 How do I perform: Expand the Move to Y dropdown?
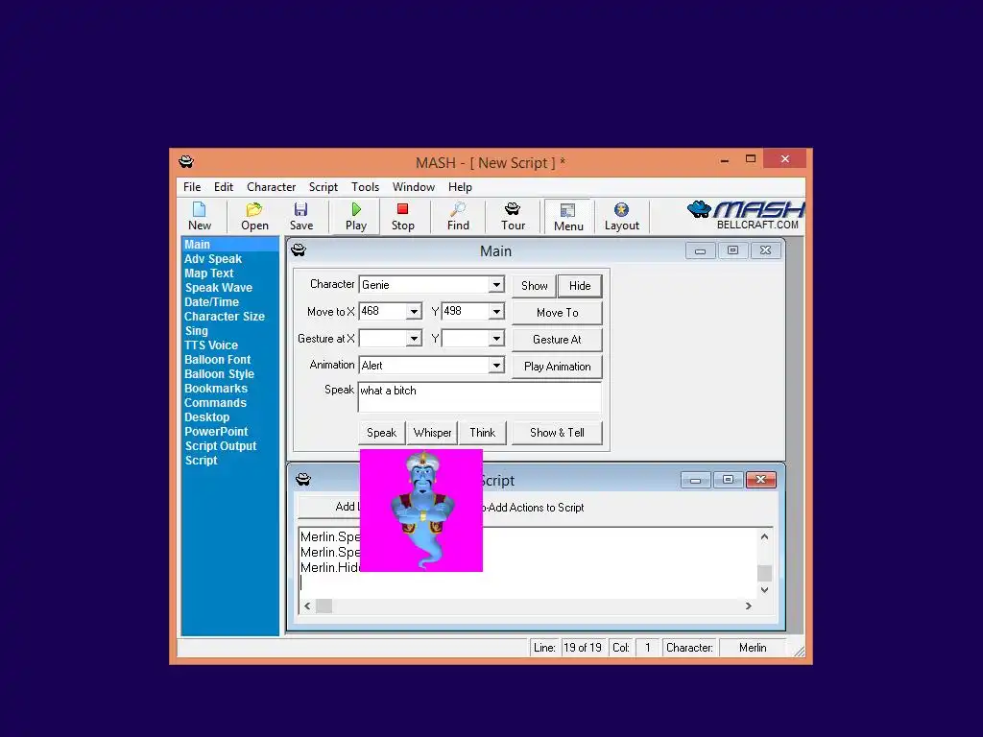coord(496,312)
